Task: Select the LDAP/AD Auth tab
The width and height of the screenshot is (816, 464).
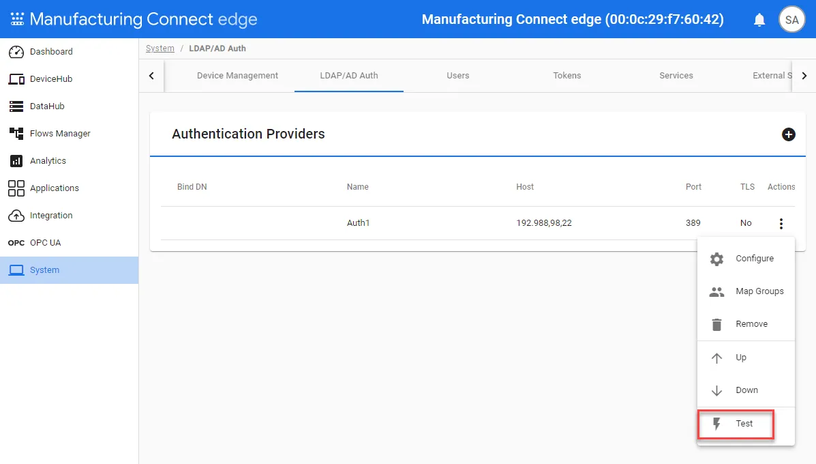Action: tap(348, 76)
